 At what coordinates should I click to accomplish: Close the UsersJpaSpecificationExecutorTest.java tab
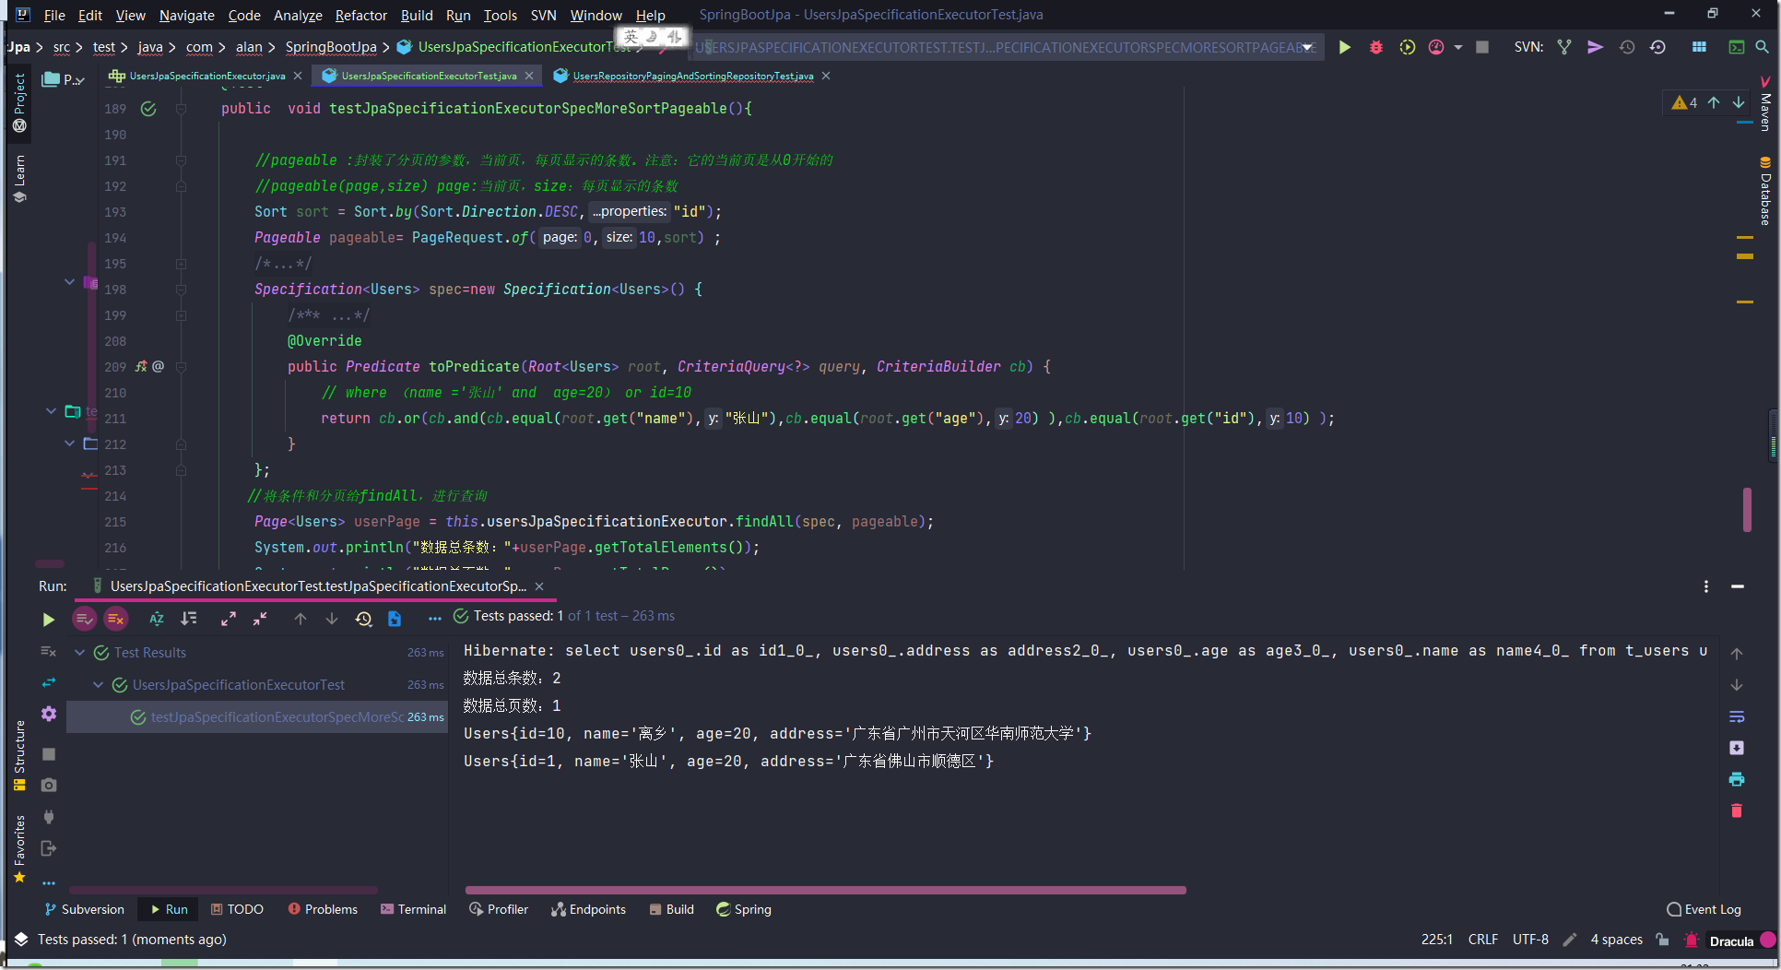click(529, 76)
